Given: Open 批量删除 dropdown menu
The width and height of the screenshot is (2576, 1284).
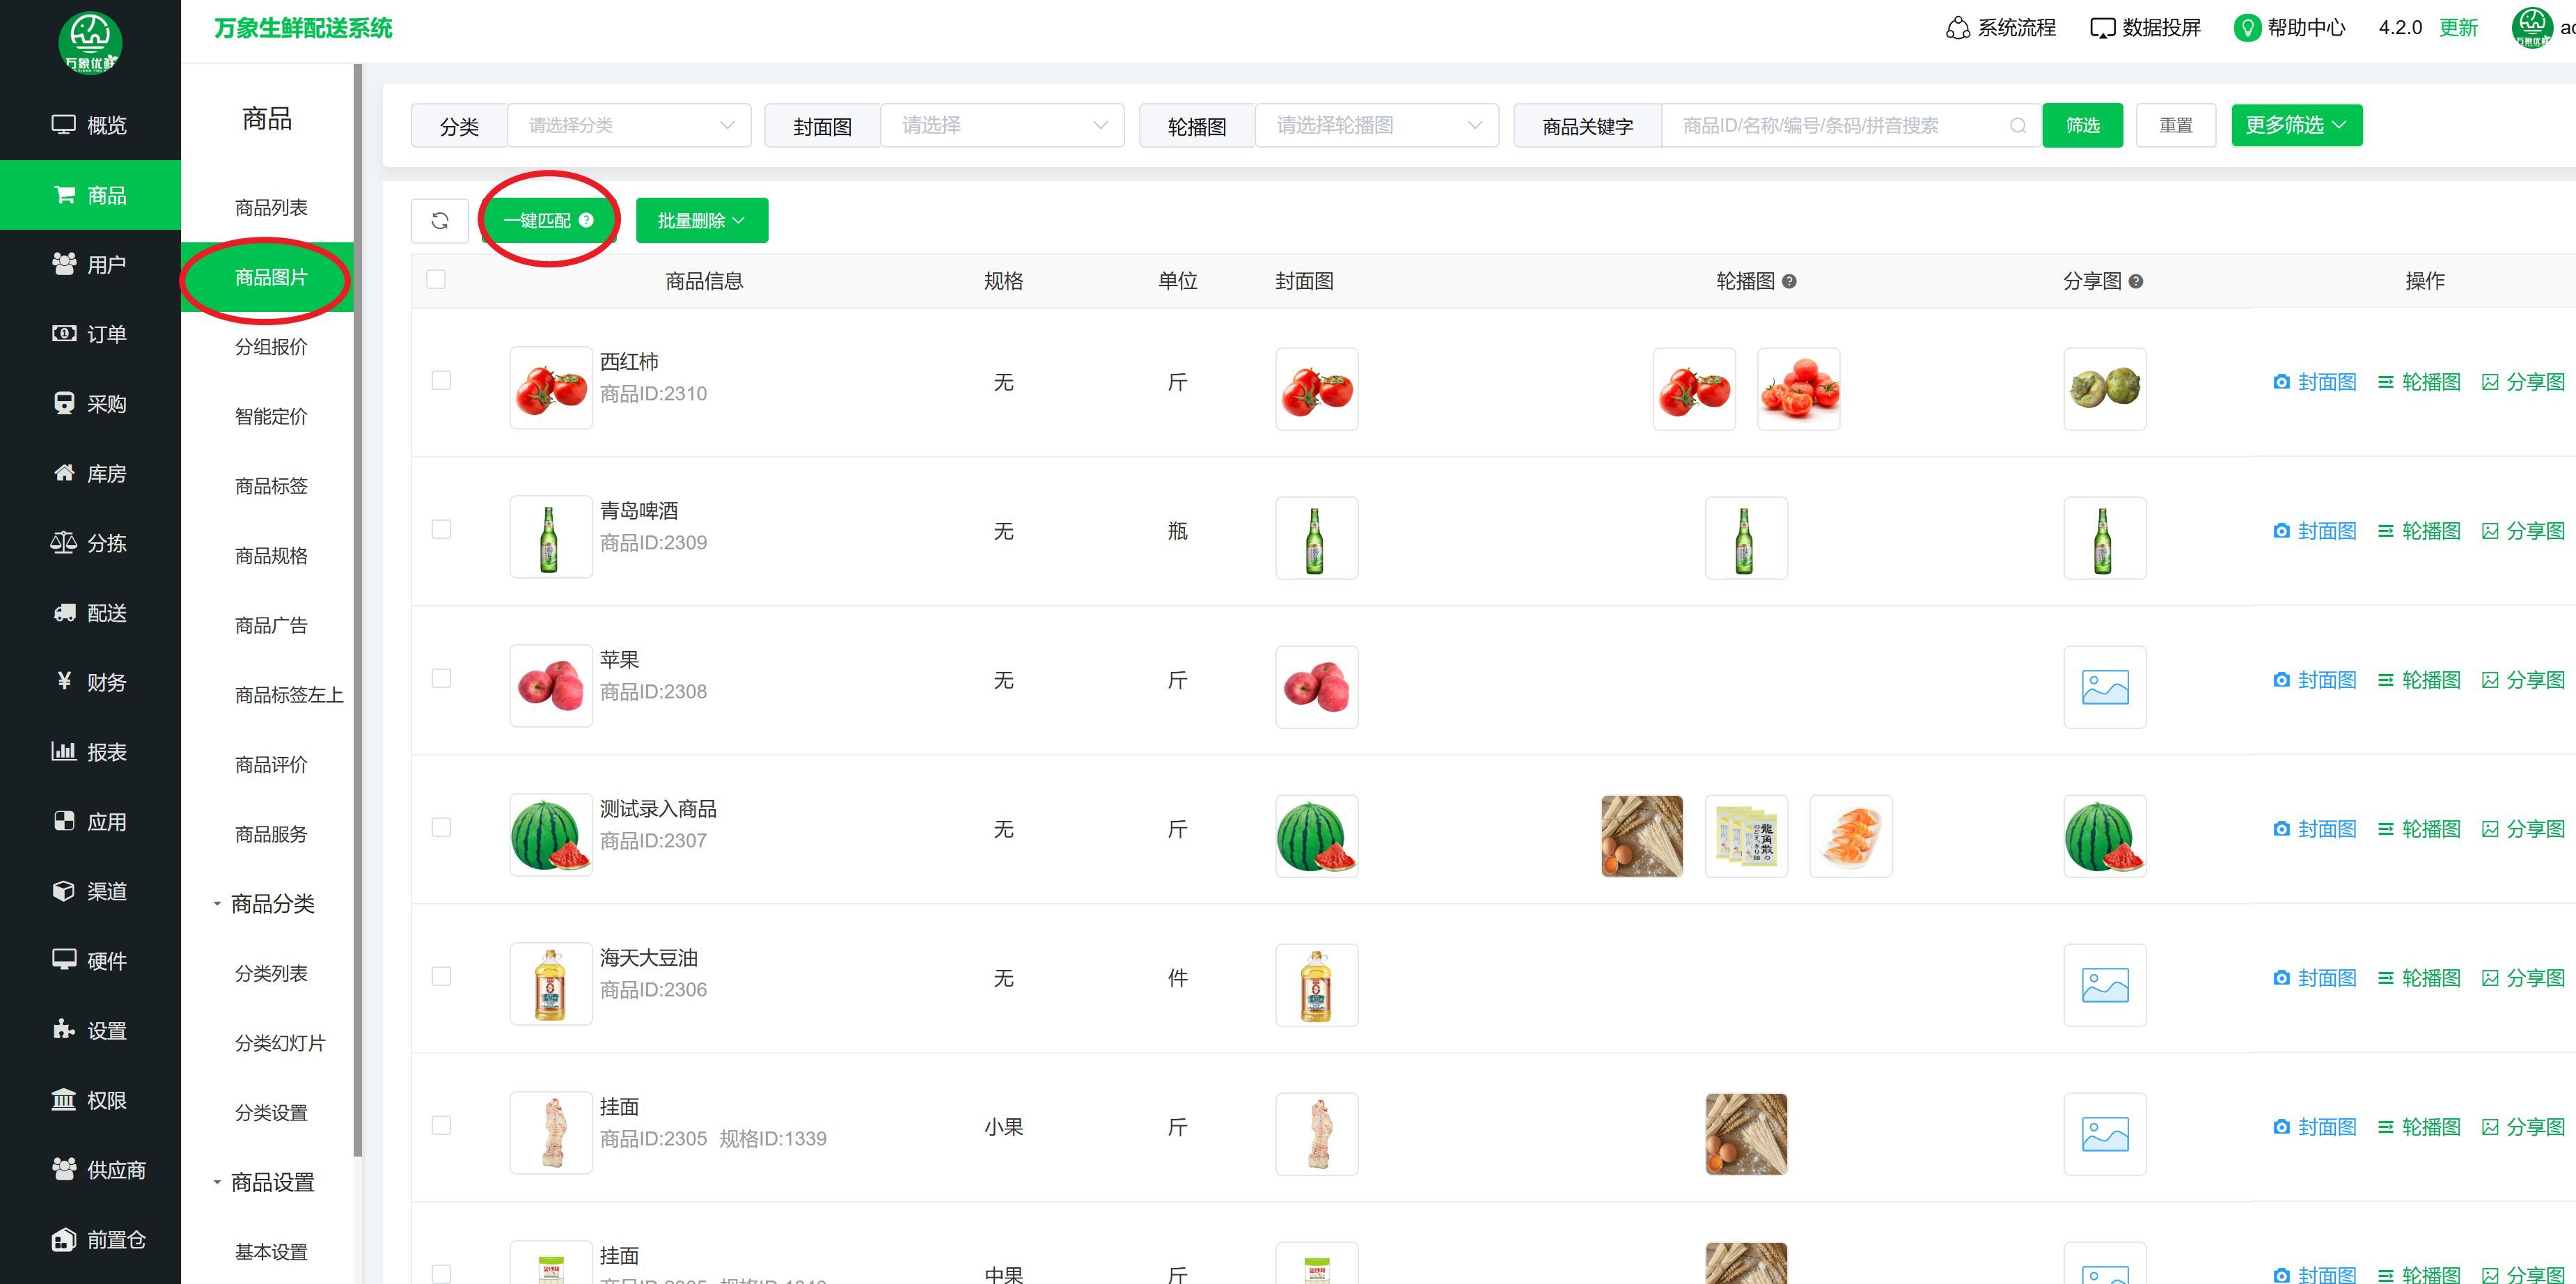Looking at the screenshot, I should click(701, 220).
